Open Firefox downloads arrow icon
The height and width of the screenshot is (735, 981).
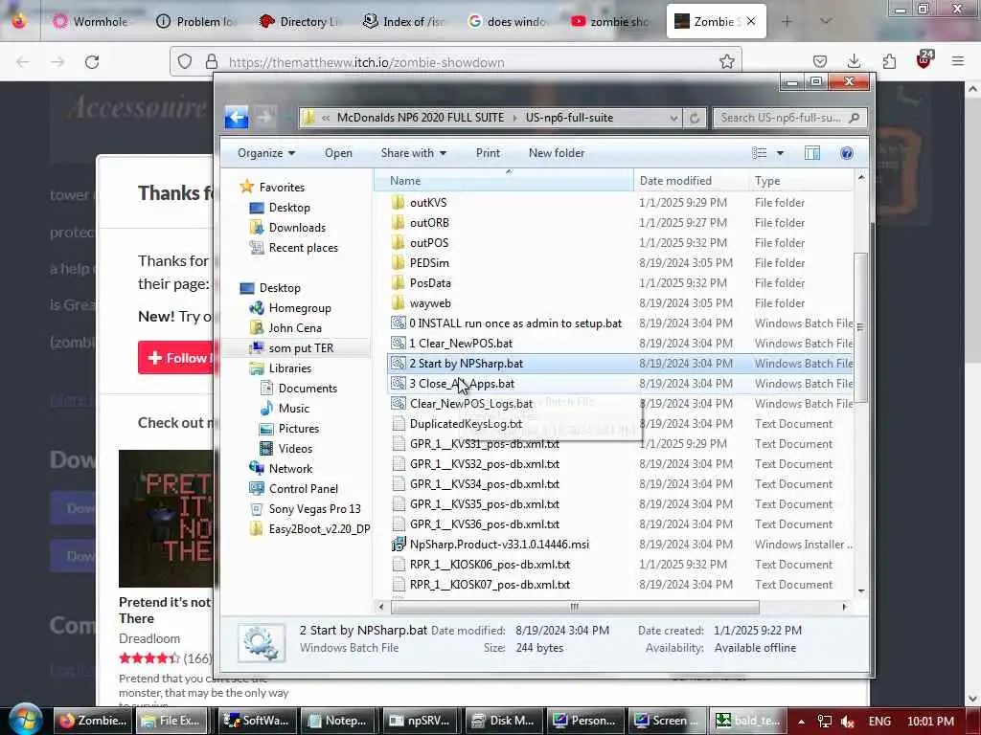pos(854,61)
